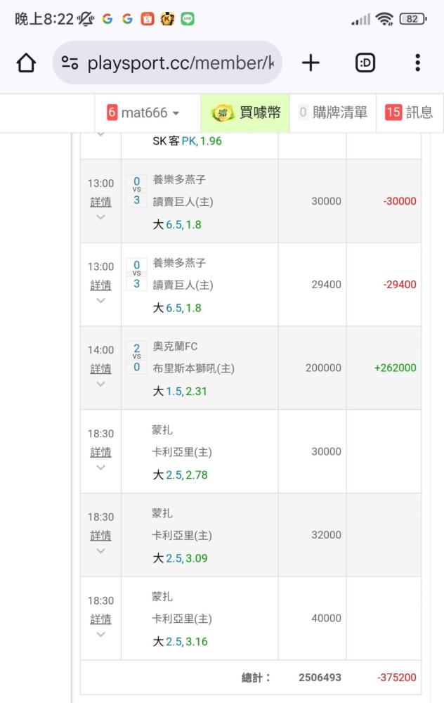Tap the 2 vs 0 score box
The width and height of the screenshot is (444, 703).
pyautogui.click(x=136, y=357)
